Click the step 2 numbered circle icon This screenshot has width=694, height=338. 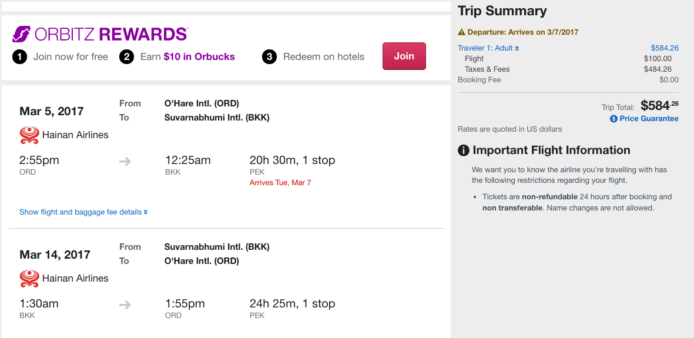[x=126, y=57]
